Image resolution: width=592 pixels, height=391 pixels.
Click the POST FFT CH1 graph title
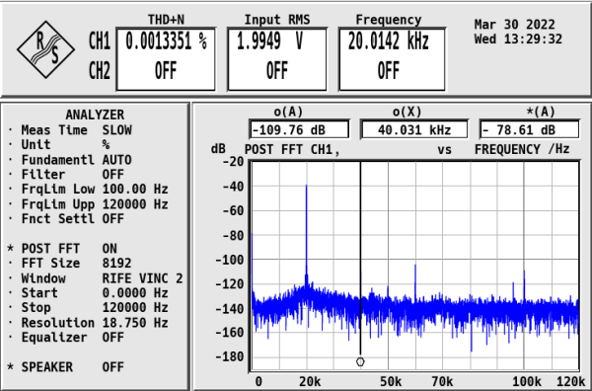(x=292, y=150)
